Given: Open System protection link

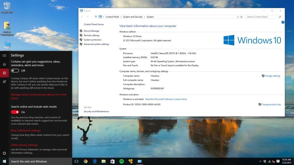Looking at the screenshot, I should (92, 40).
